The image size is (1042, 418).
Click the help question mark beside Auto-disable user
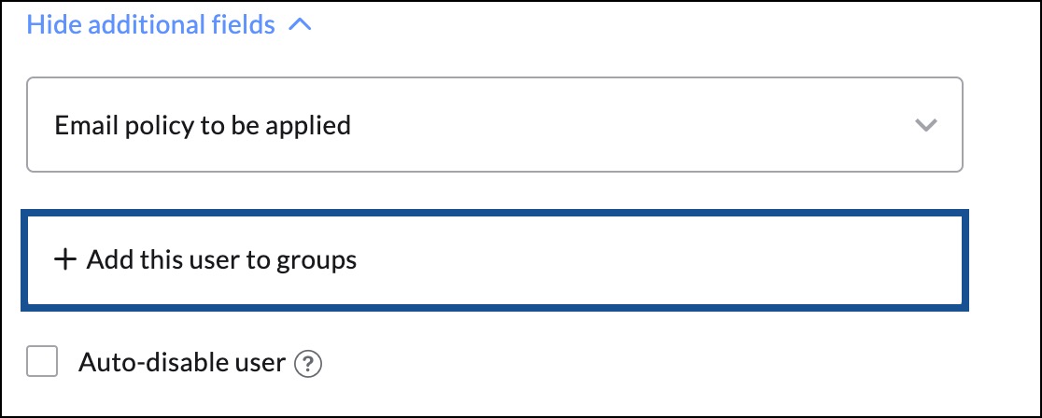tap(308, 364)
